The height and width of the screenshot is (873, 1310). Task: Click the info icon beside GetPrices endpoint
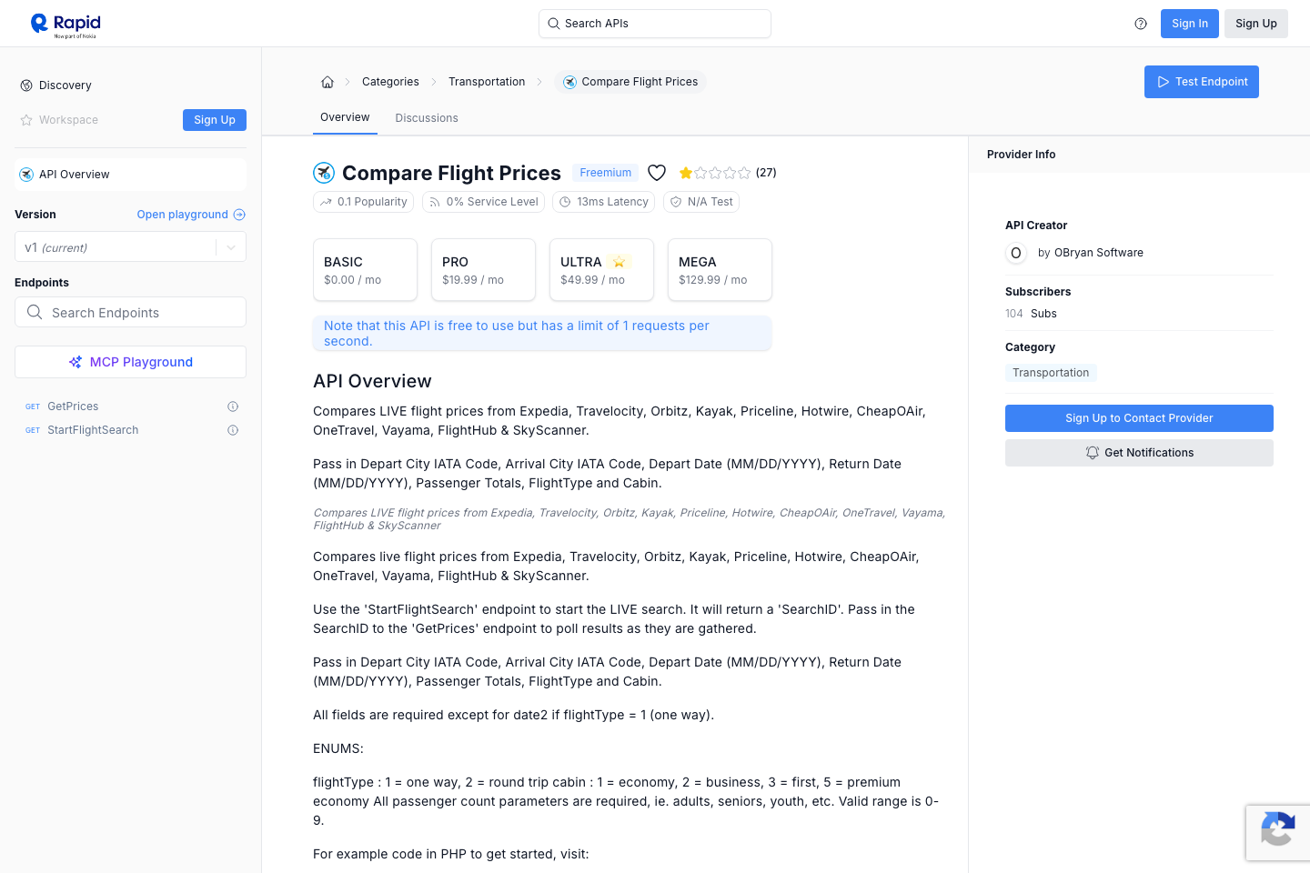(x=232, y=406)
